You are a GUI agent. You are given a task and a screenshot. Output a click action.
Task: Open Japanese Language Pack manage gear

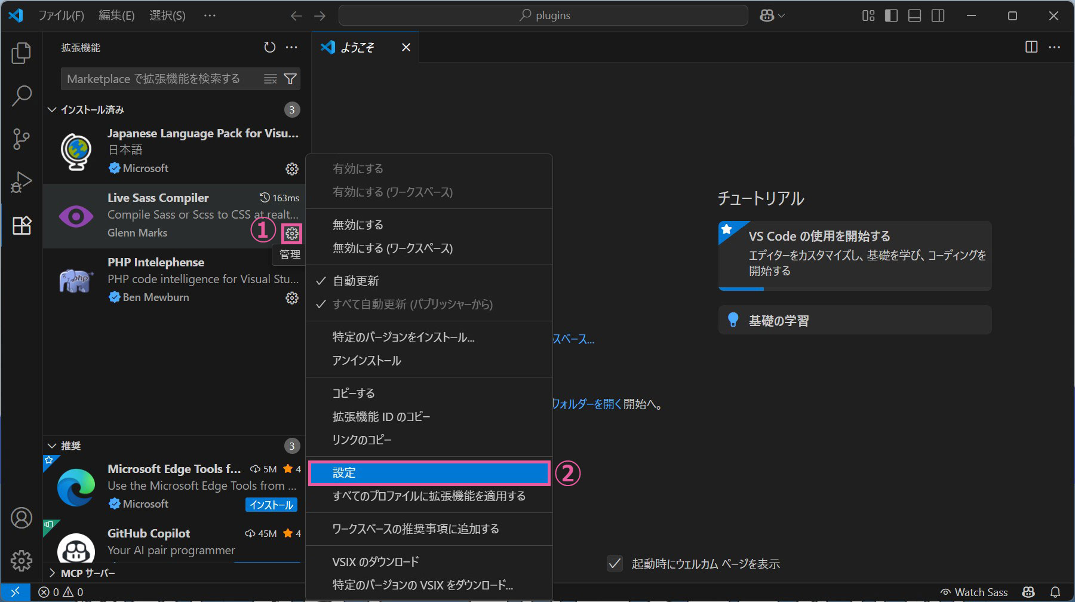[292, 169]
